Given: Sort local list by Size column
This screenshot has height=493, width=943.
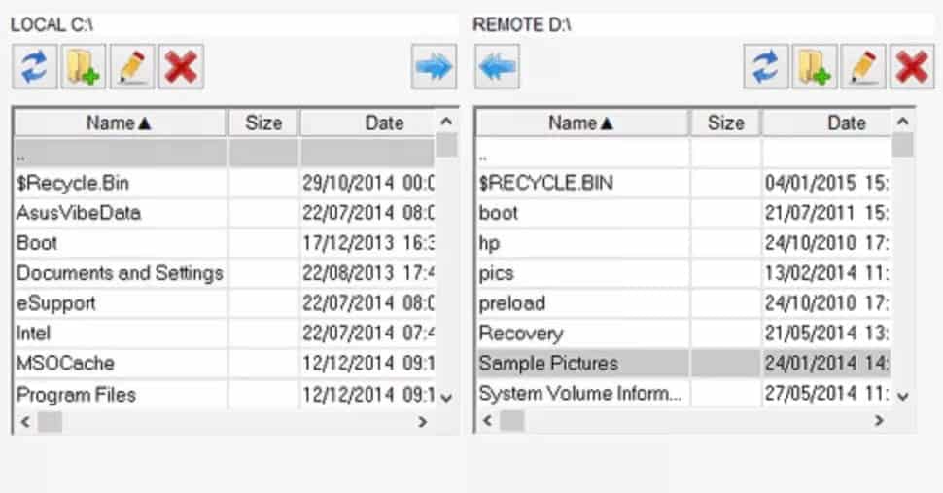Looking at the screenshot, I should click(263, 123).
